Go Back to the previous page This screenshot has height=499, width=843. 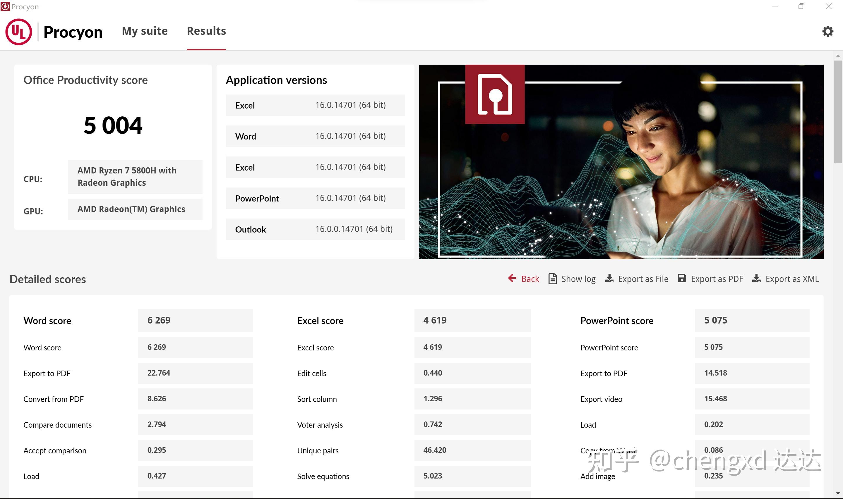click(x=530, y=279)
